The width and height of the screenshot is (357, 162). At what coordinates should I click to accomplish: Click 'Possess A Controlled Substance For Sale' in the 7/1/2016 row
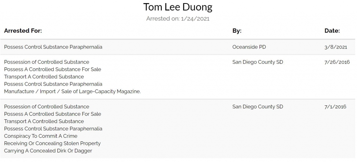[x=52, y=114]
